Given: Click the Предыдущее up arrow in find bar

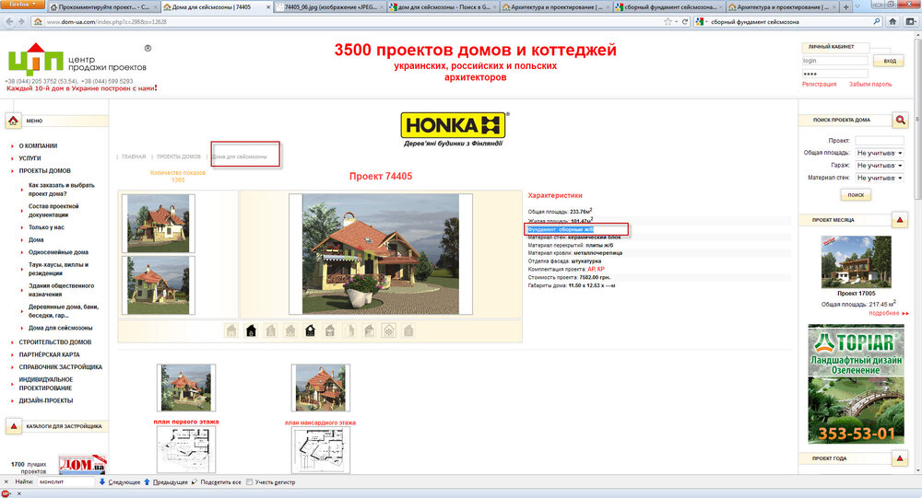Looking at the screenshot, I should click(x=146, y=481).
